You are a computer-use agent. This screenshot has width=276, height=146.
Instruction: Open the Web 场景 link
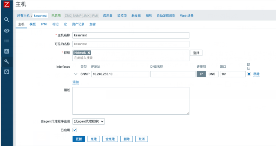187,16
